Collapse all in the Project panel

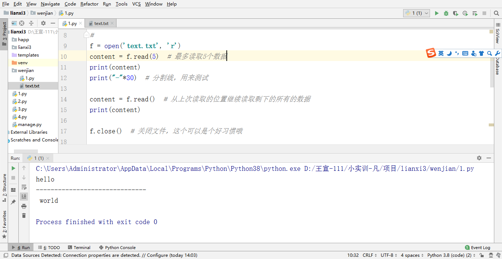(31, 23)
